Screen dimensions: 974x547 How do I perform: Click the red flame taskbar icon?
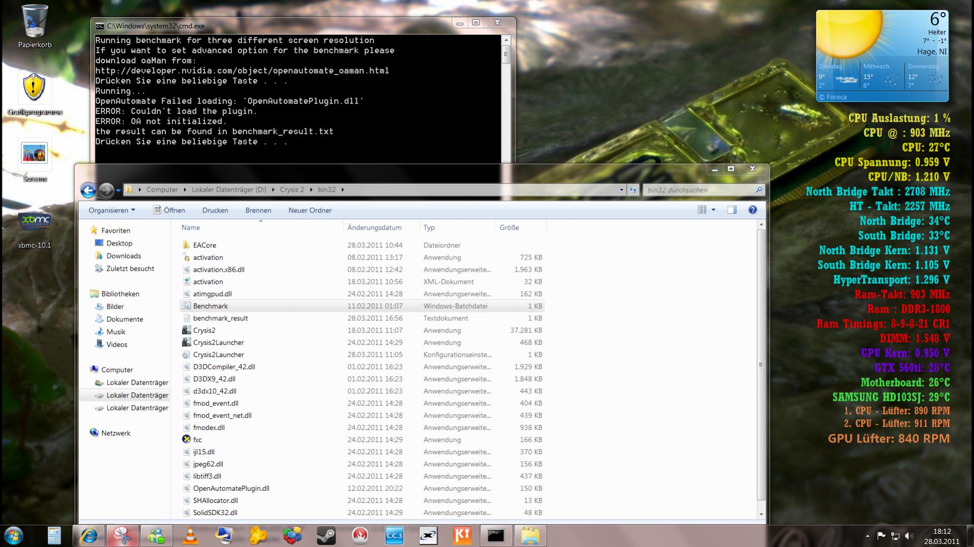(360, 536)
